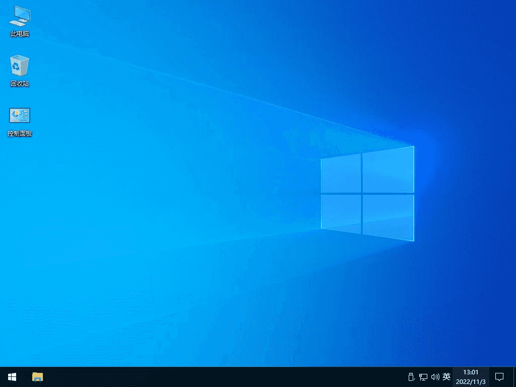The height and width of the screenshot is (387, 516).
Task: Open This PC from the desktop
Action: pos(19,20)
